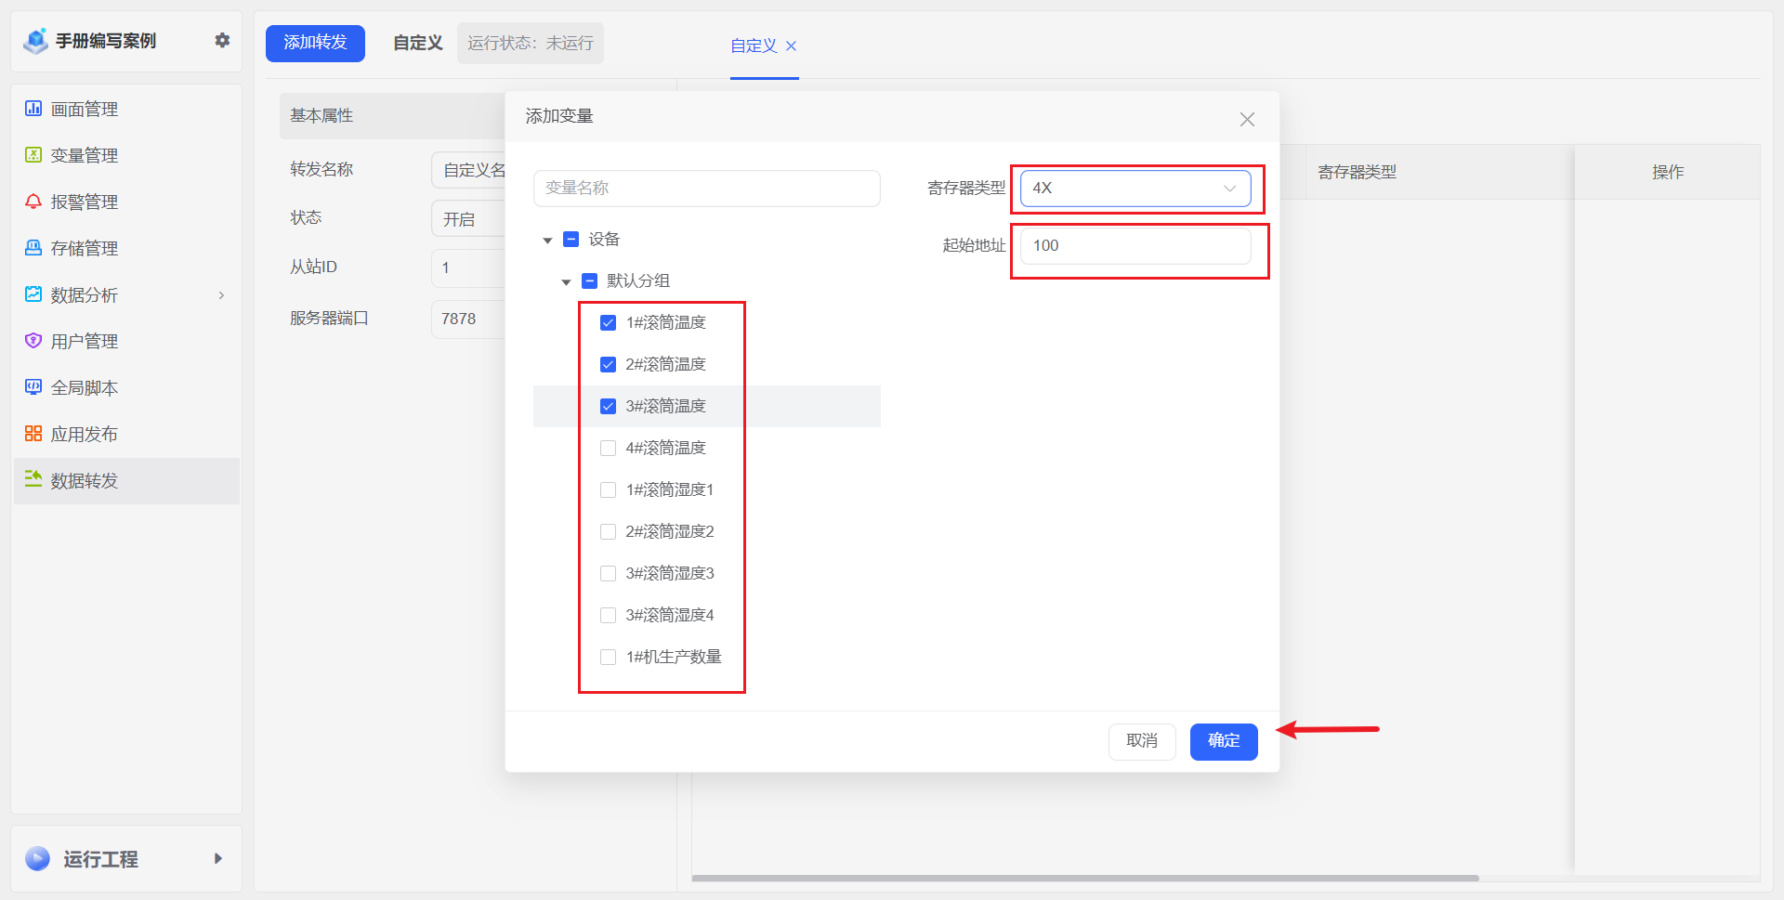The width and height of the screenshot is (1784, 900).
Task: Click the 画面管理 sidebar icon
Action: point(33,109)
